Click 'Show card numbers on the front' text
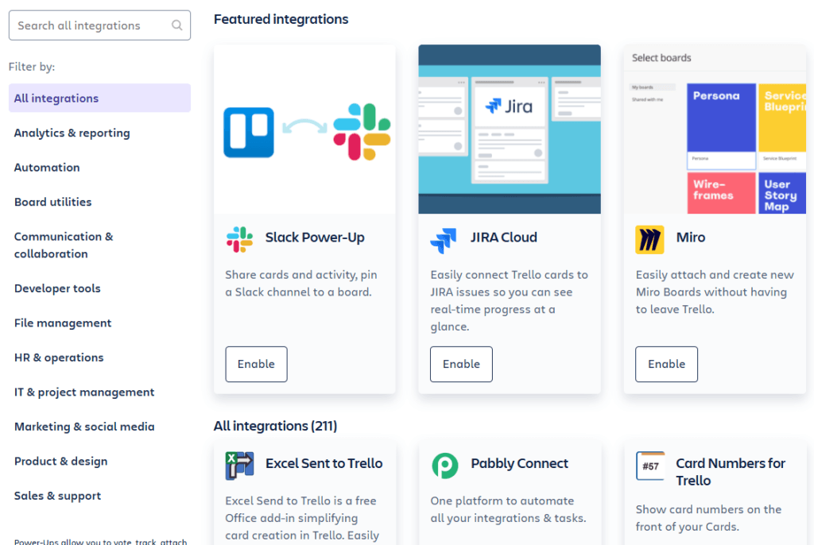Image resolution: width=814 pixels, height=545 pixels. tap(708, 518)
